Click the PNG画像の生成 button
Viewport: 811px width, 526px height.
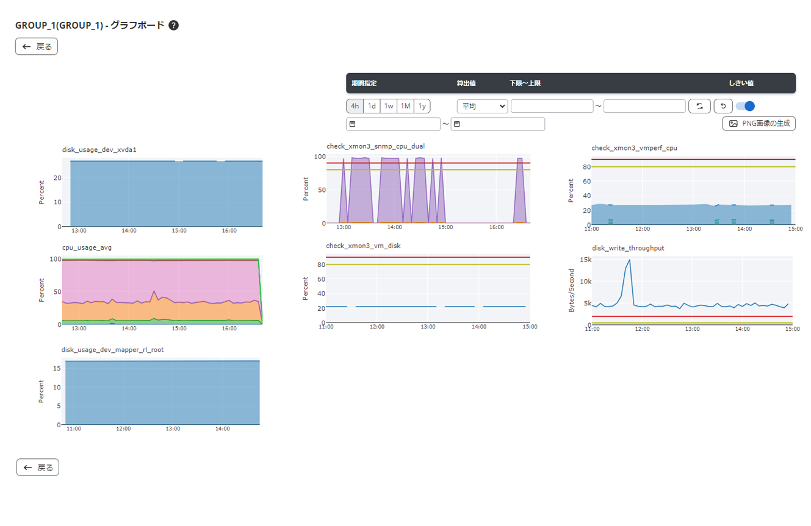point(759,123)
